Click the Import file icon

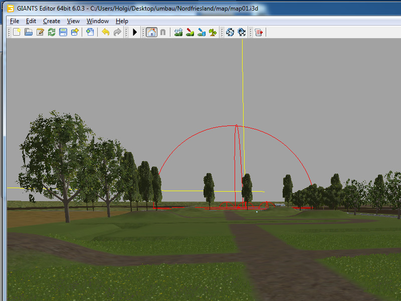coord(90,32)
